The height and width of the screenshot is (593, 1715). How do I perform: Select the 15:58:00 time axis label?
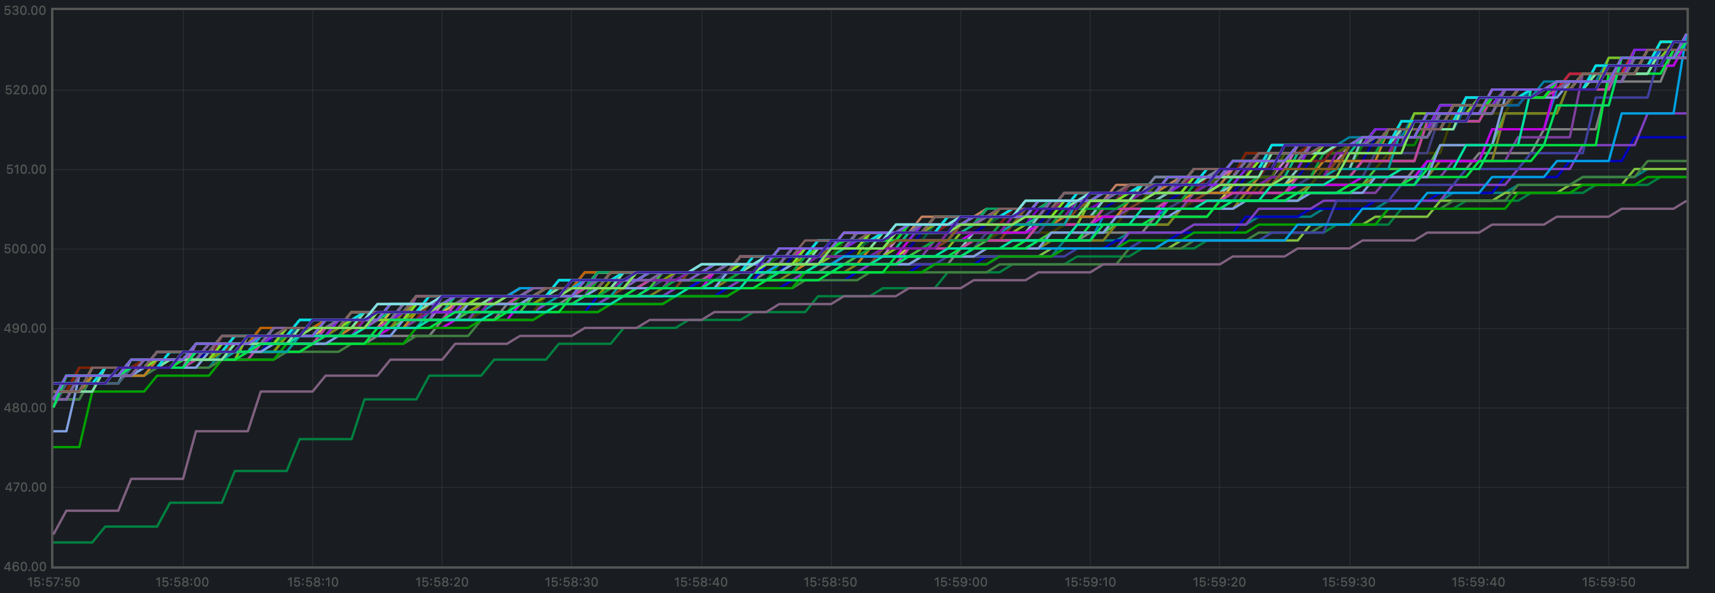(x=182, y=582)
